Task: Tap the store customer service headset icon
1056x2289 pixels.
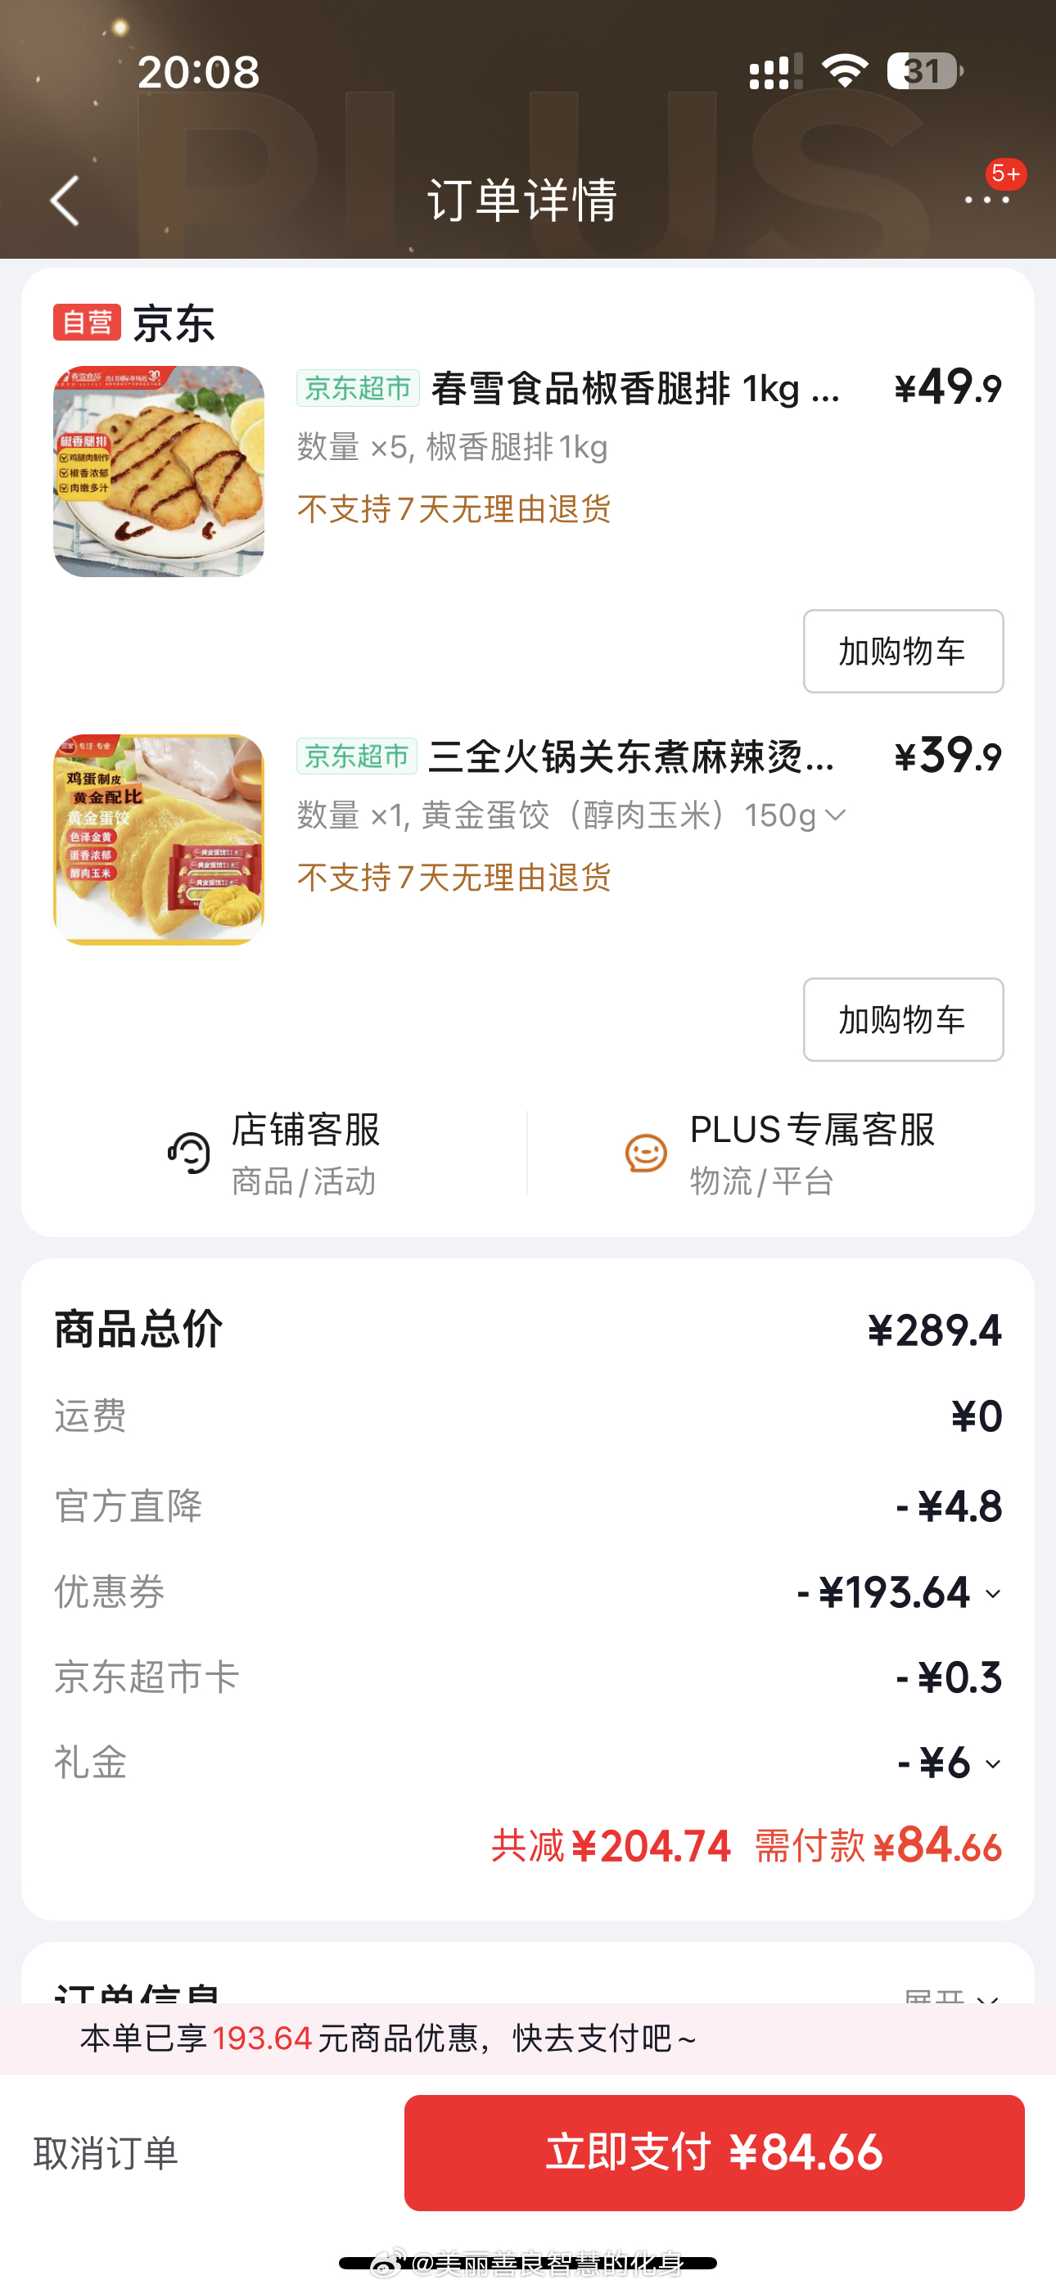Action: coord(188,1154)
